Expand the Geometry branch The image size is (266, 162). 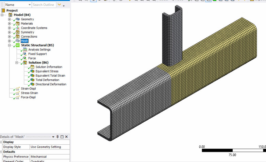(10, 19)
